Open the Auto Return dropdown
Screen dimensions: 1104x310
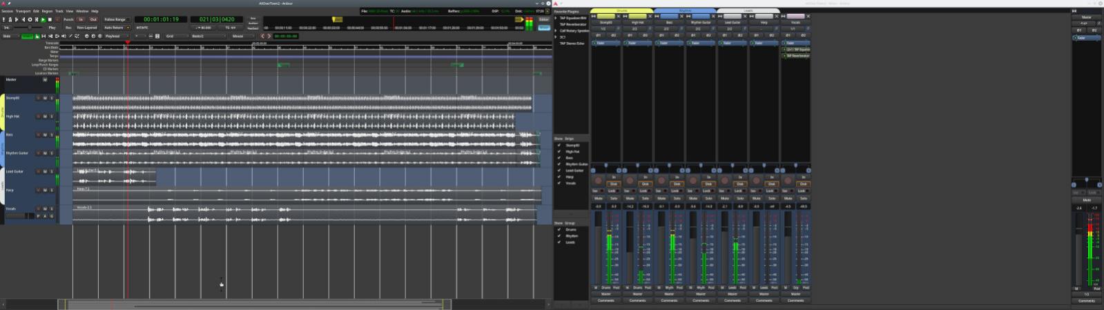coord(117,28)
